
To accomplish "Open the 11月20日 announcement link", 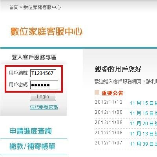I will 143,124.
